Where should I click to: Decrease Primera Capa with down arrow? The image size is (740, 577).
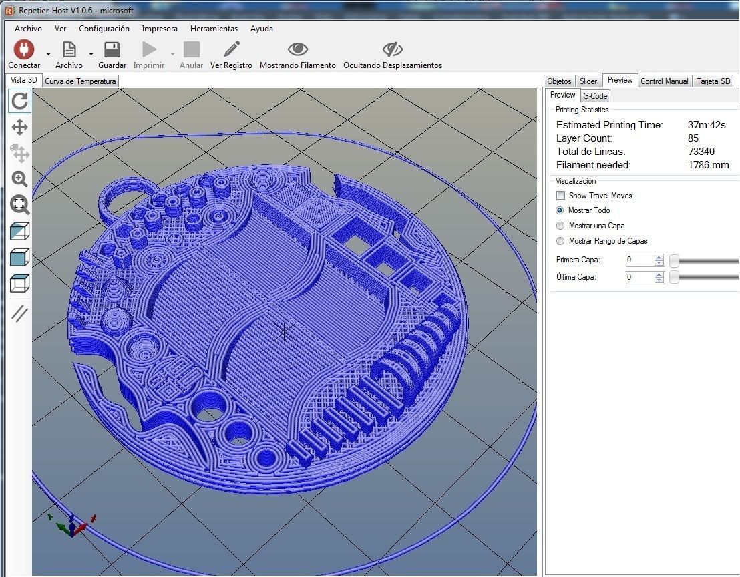pyautogui.click(x=659, y=262)
